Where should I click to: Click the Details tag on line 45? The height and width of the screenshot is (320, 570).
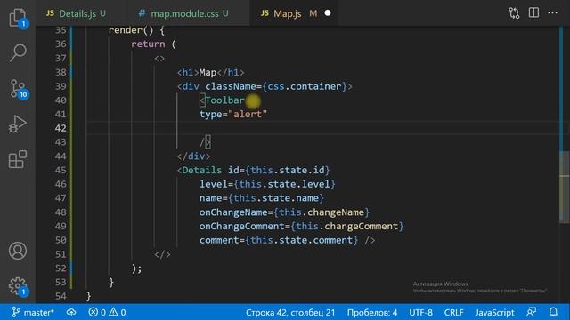201,170
